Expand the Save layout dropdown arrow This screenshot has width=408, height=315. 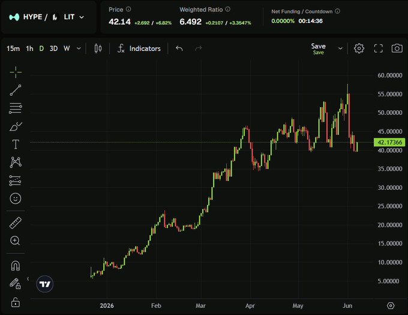pyautogui.click(x=340, y=49)
